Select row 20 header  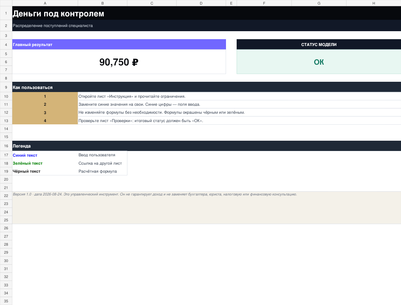(6, 179)
